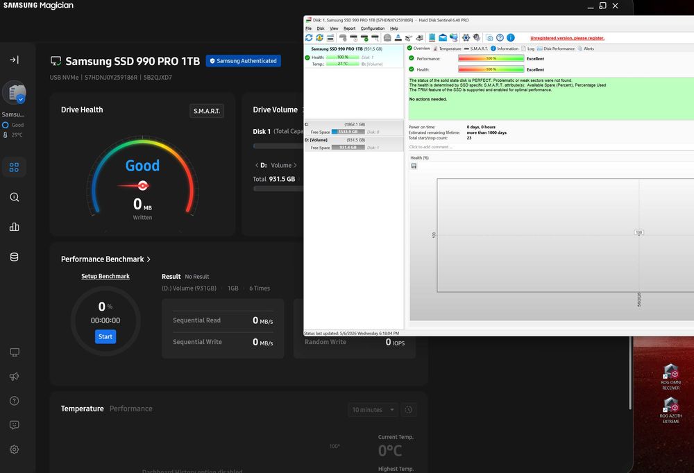The image size is (694, 473).
Task: Click the blue info circle toolbar icon
Action: coord(511,37)
